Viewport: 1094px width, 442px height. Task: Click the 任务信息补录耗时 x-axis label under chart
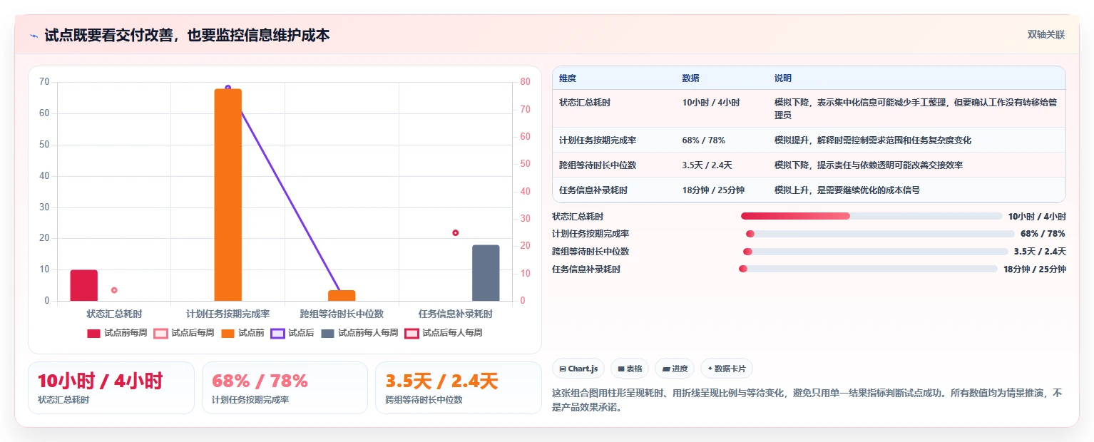coord(456,314)
